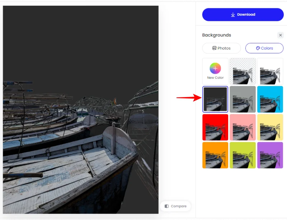Image resolution: width=287 pixels, height=220 pixels.
Task: Switch to the Photos tab
Action: coord(221,48)
